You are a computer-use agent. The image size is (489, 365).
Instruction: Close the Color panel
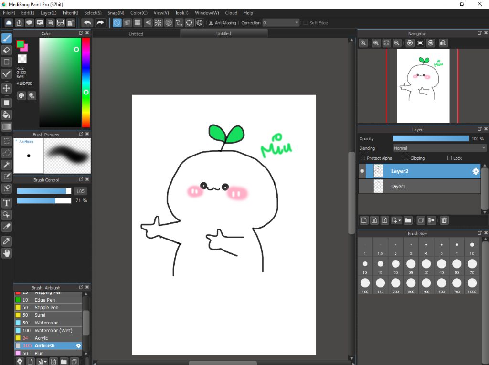87,33
